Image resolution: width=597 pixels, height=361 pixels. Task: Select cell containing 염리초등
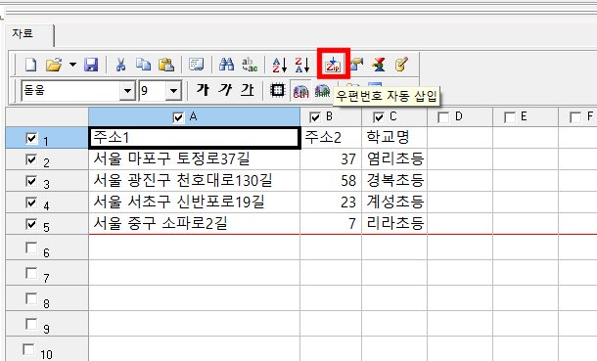click(394, 158)
